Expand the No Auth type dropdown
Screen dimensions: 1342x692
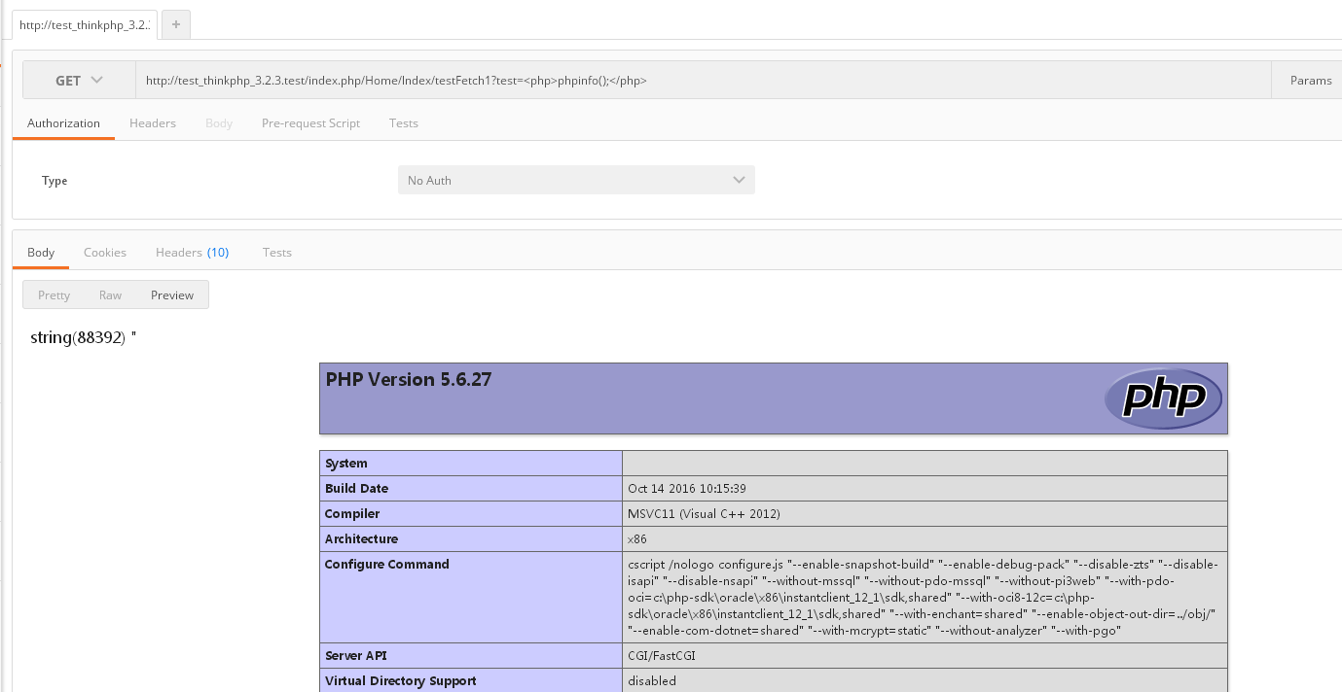(x=576, y=180)
